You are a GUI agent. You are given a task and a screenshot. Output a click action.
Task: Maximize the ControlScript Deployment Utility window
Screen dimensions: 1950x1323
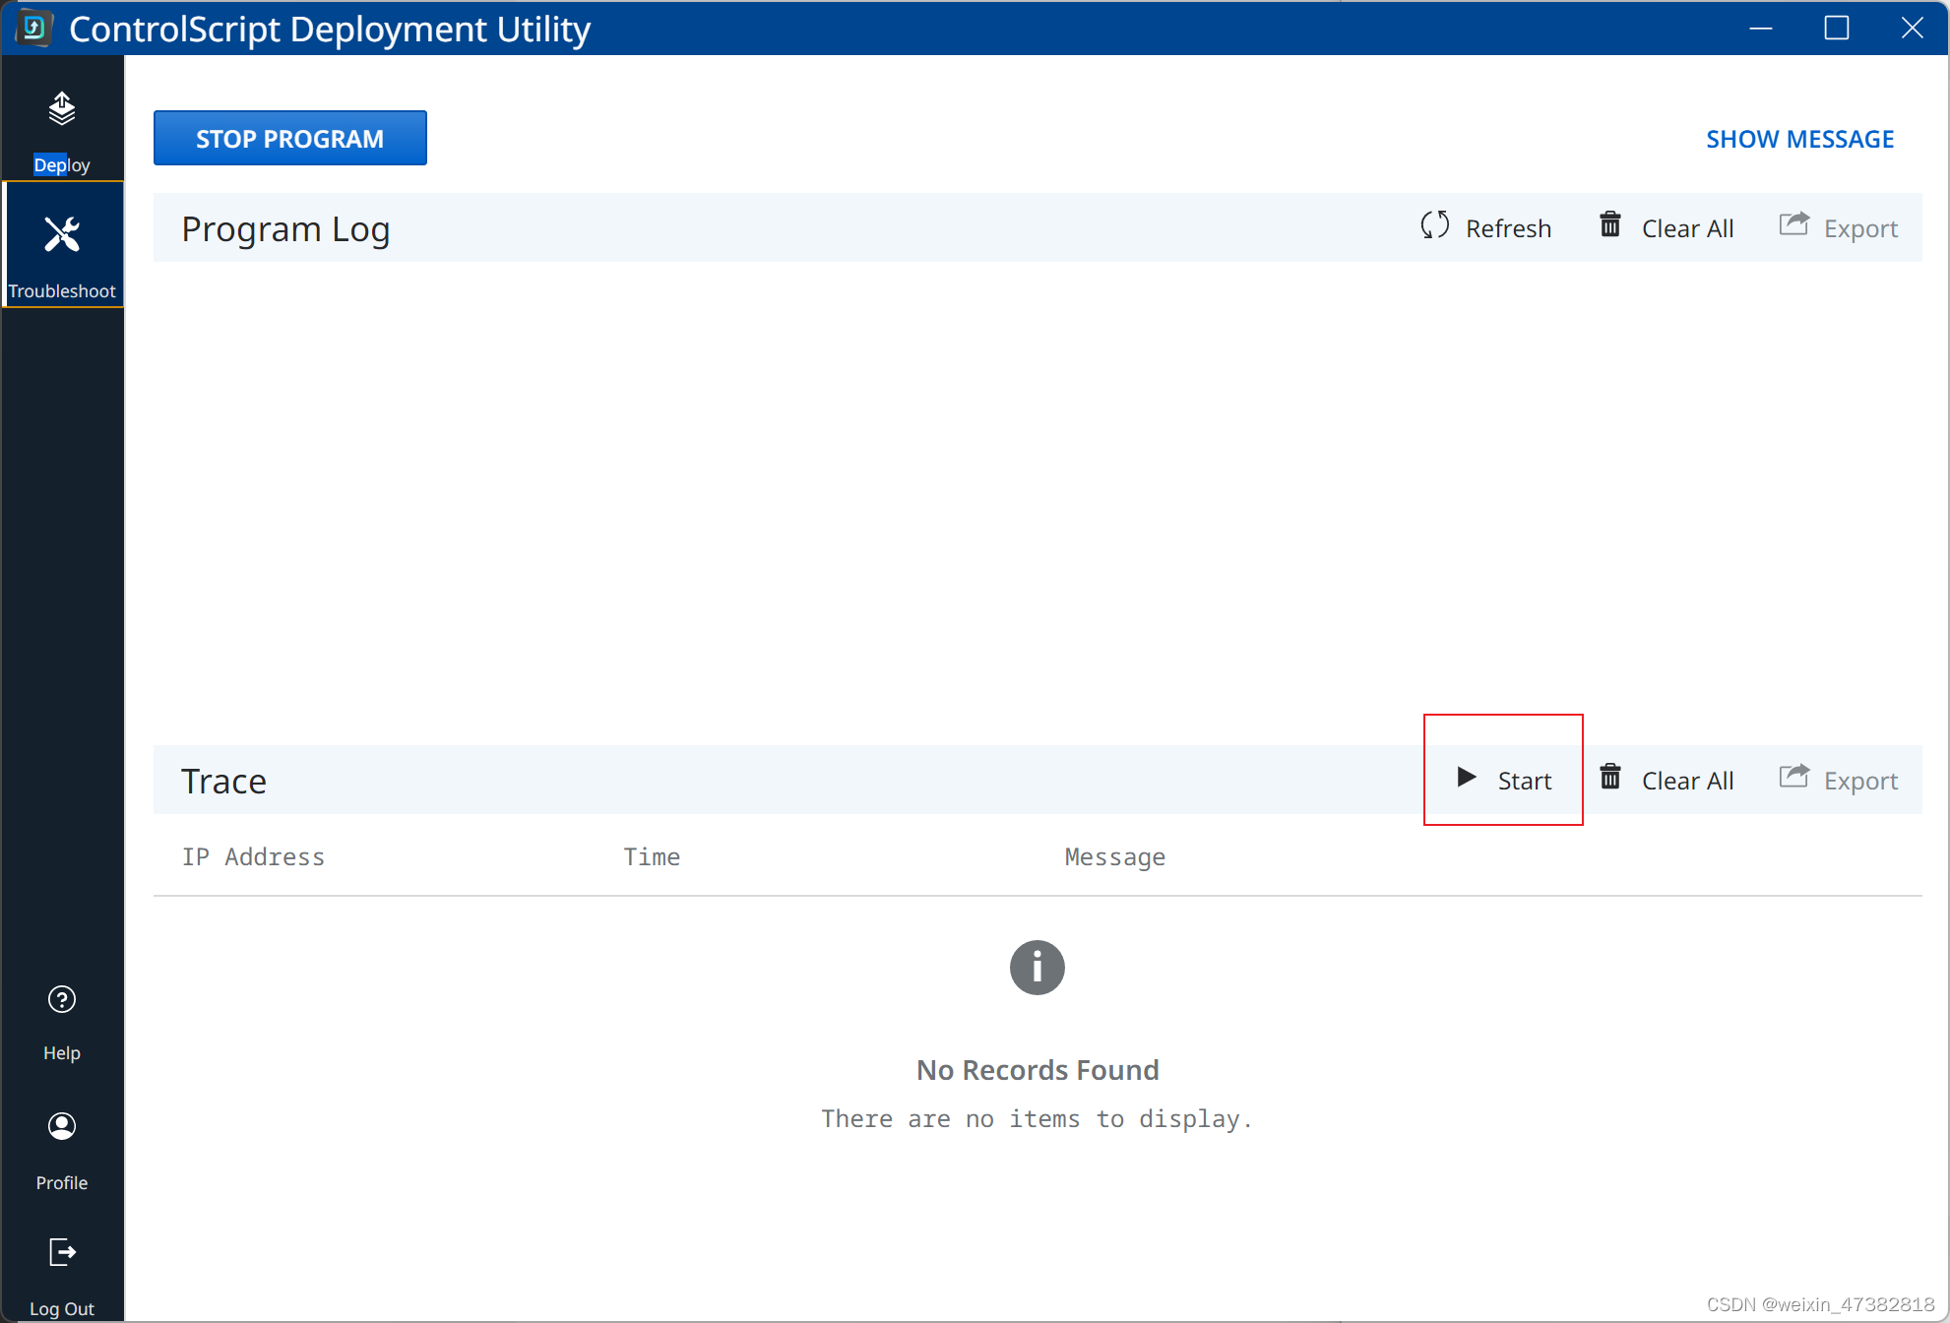click(1836, 28)
